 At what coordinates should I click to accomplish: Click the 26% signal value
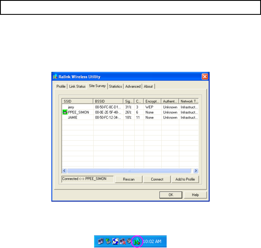128,112
